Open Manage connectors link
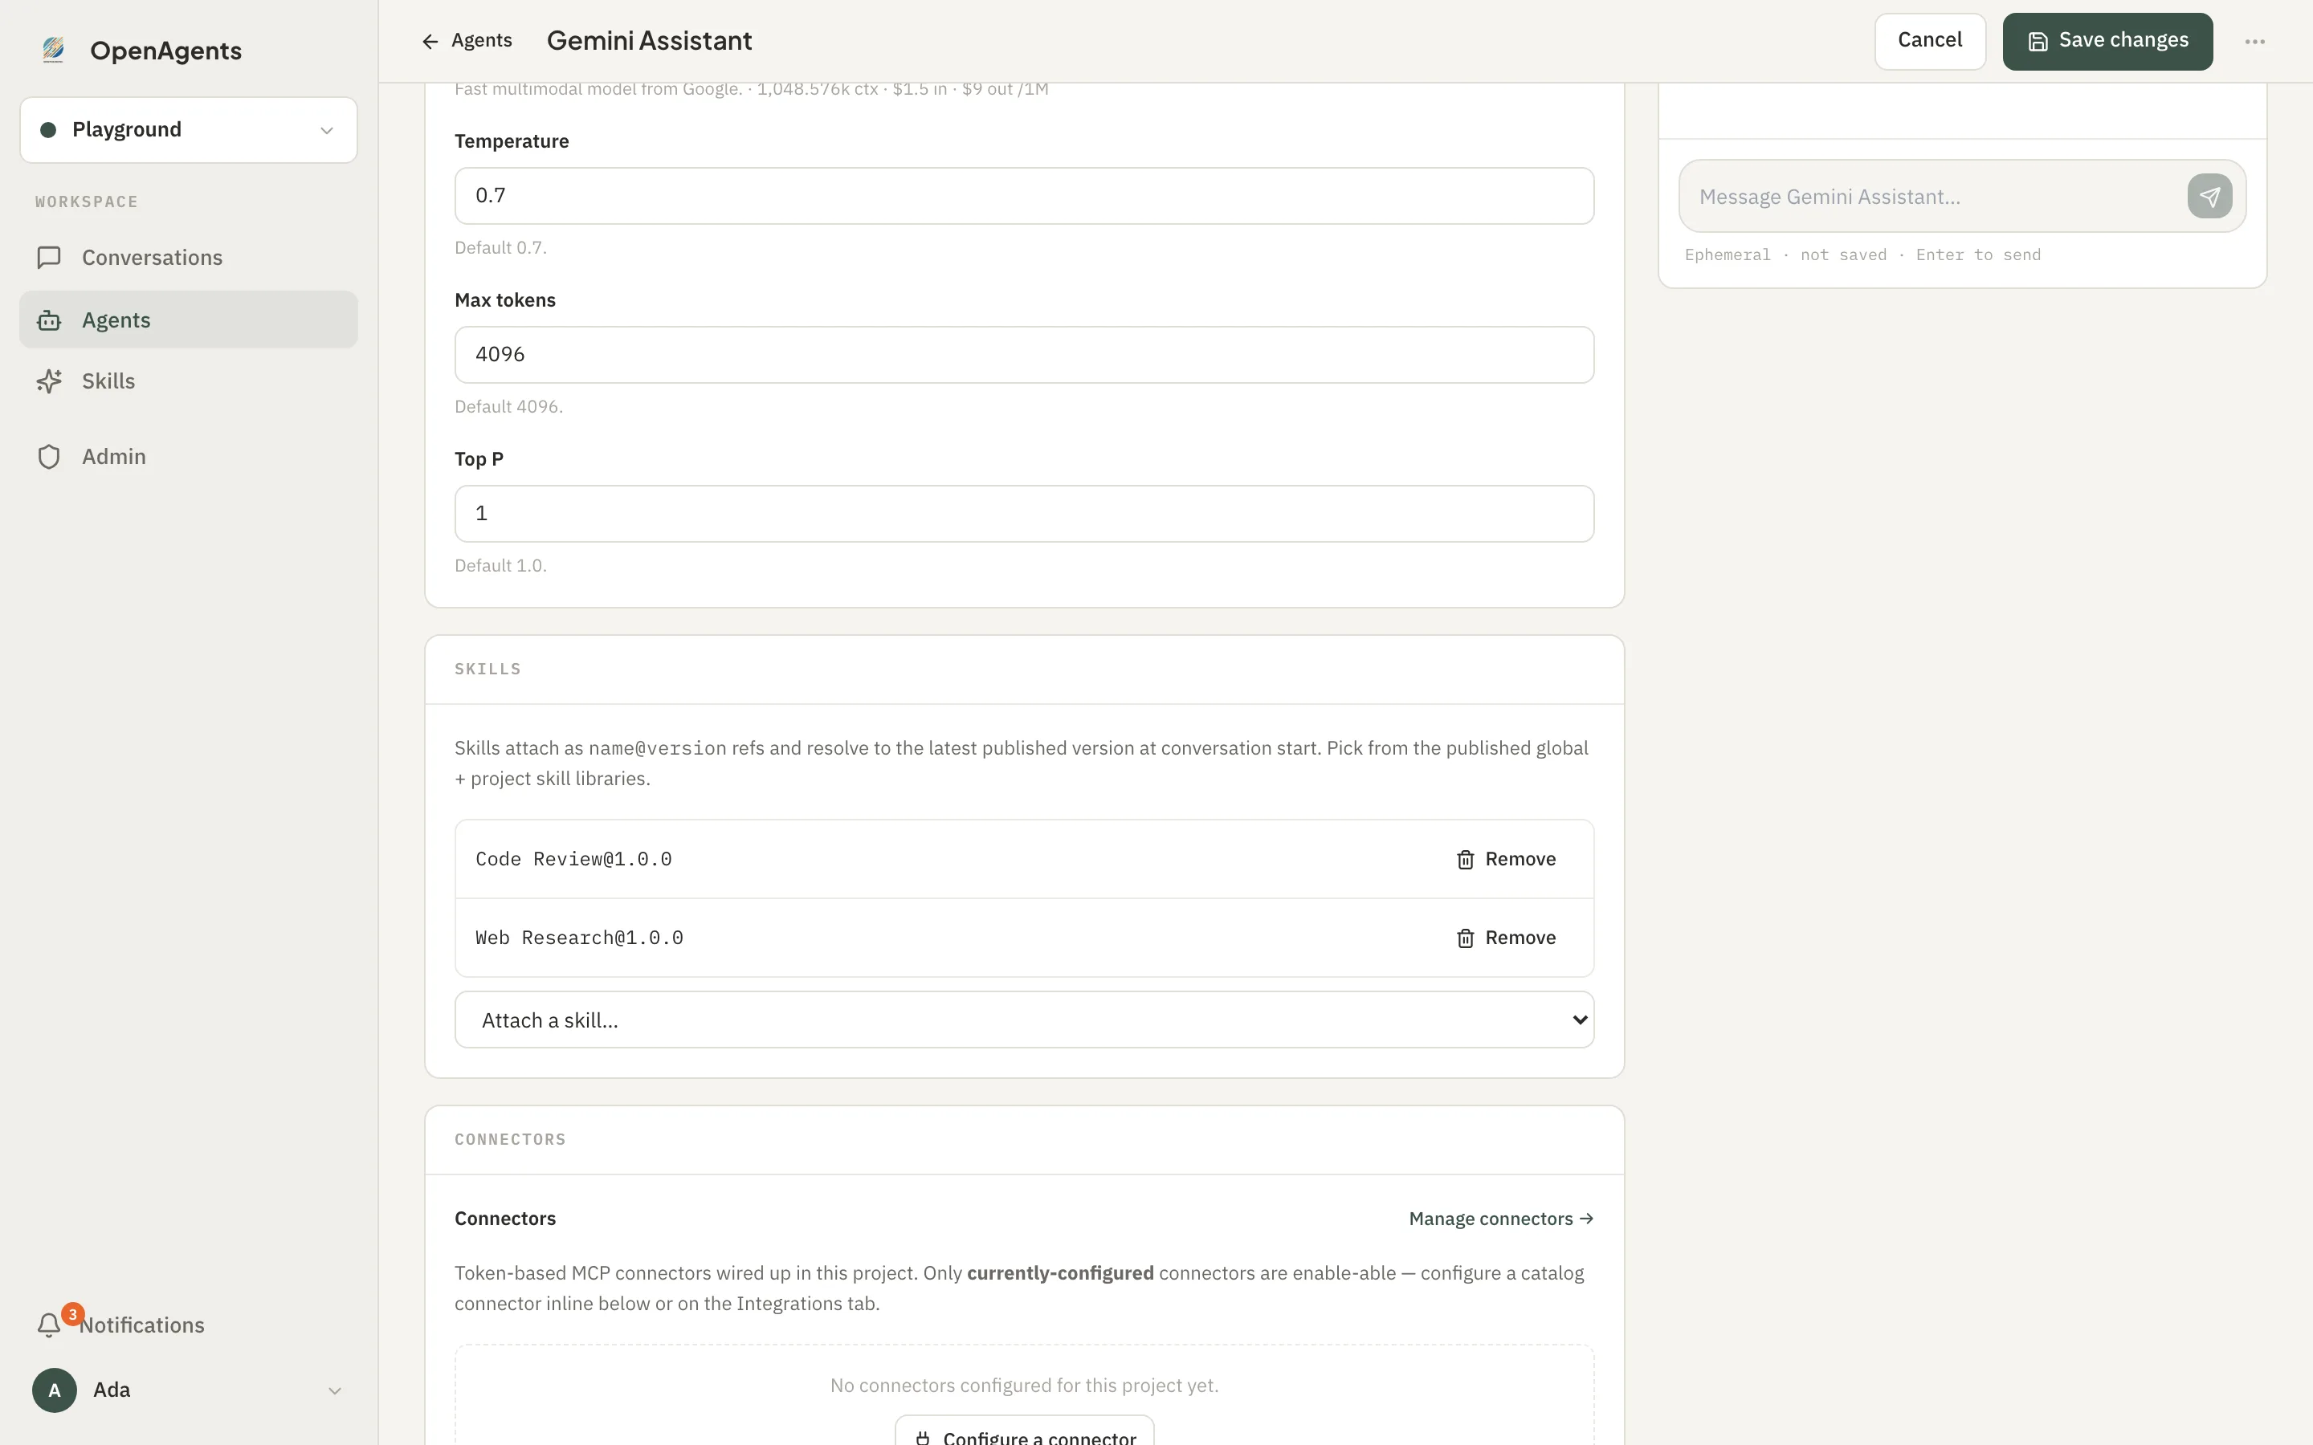Image resolution: width=2313 pixels, height=1445 pixels. [x=1500, y=1219]
